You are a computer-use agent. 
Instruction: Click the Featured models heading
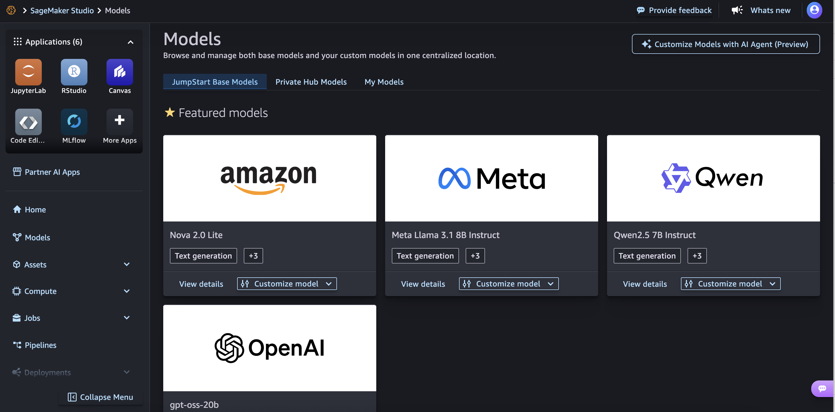223,112
